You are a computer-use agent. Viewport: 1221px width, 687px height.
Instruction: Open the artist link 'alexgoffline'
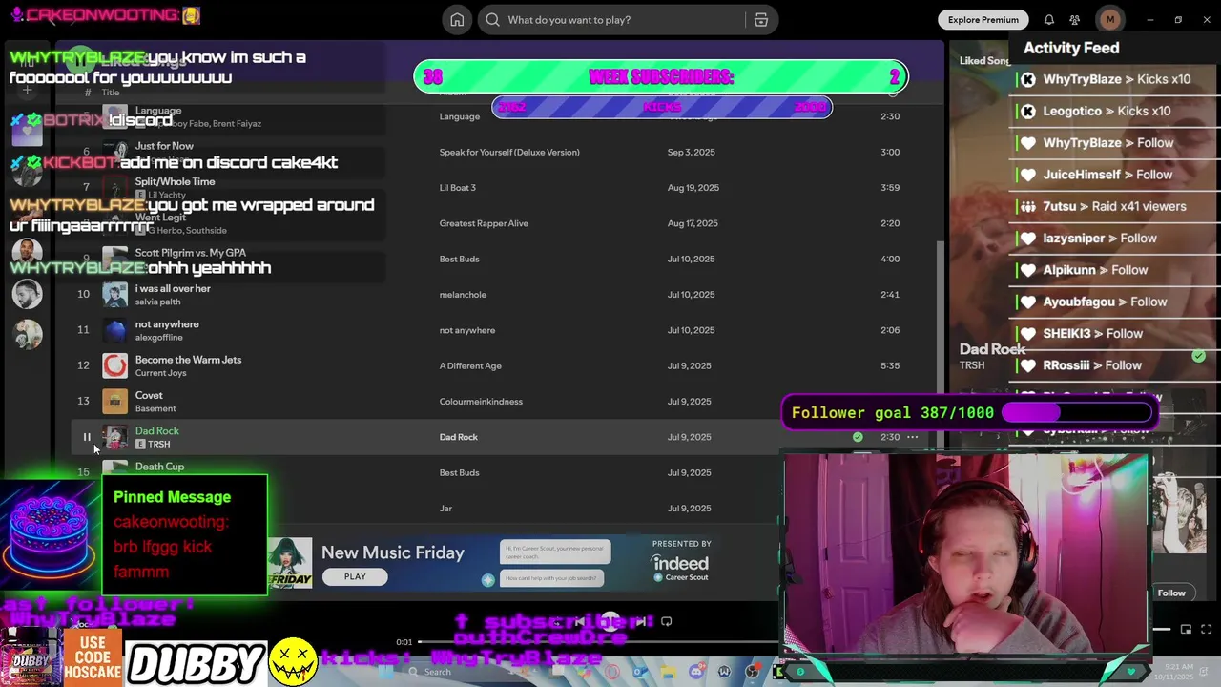pos(158,337)
